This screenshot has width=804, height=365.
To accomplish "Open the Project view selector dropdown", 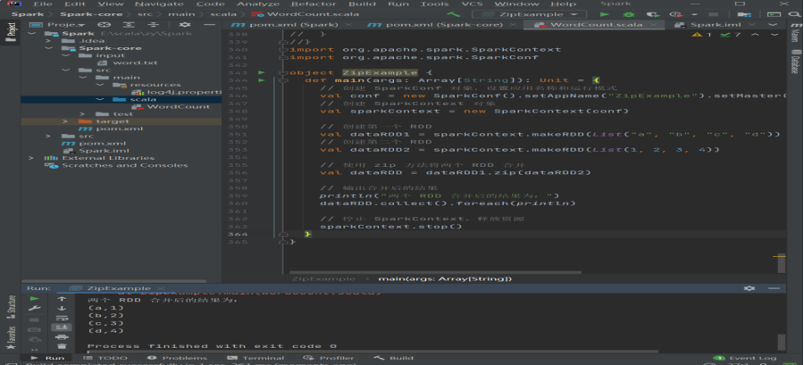I will click(57, 25).
